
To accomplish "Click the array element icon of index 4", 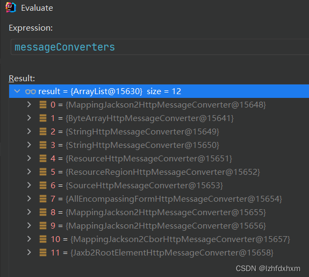I will tap(43, 159).
